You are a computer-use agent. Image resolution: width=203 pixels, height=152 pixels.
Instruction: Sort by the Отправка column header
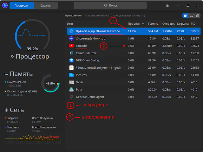pyautogui.click(x=168, y=24)
